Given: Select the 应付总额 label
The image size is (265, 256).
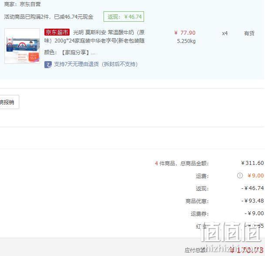Looking at the screenshot, I should [x=196, y=250].
